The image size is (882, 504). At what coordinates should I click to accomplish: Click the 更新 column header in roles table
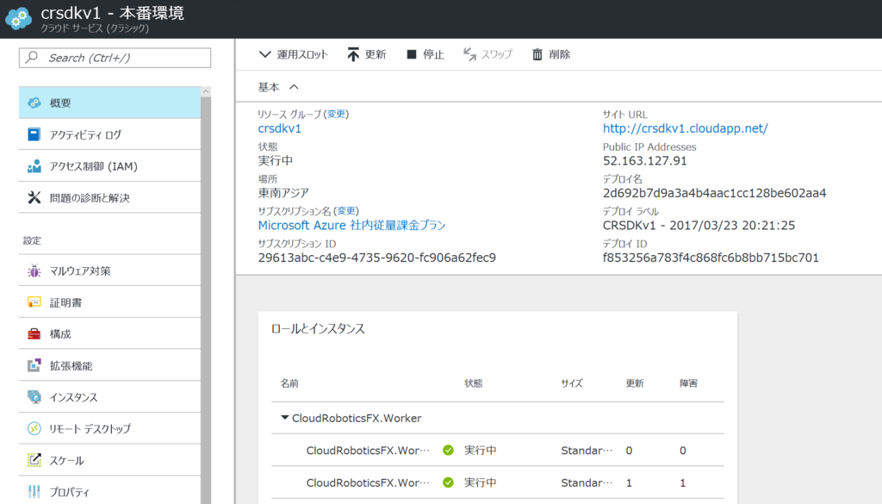635,383
